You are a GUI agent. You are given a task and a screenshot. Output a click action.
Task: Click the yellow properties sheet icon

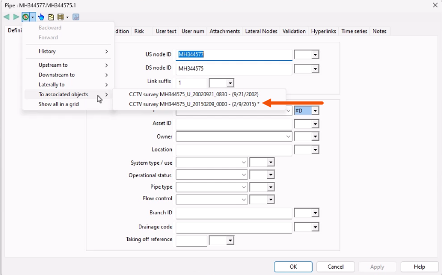click(51, 17)
